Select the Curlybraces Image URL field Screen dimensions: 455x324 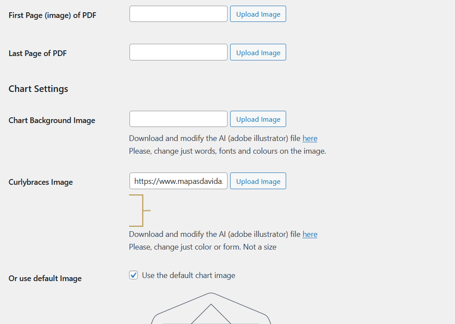pos(178,181)
